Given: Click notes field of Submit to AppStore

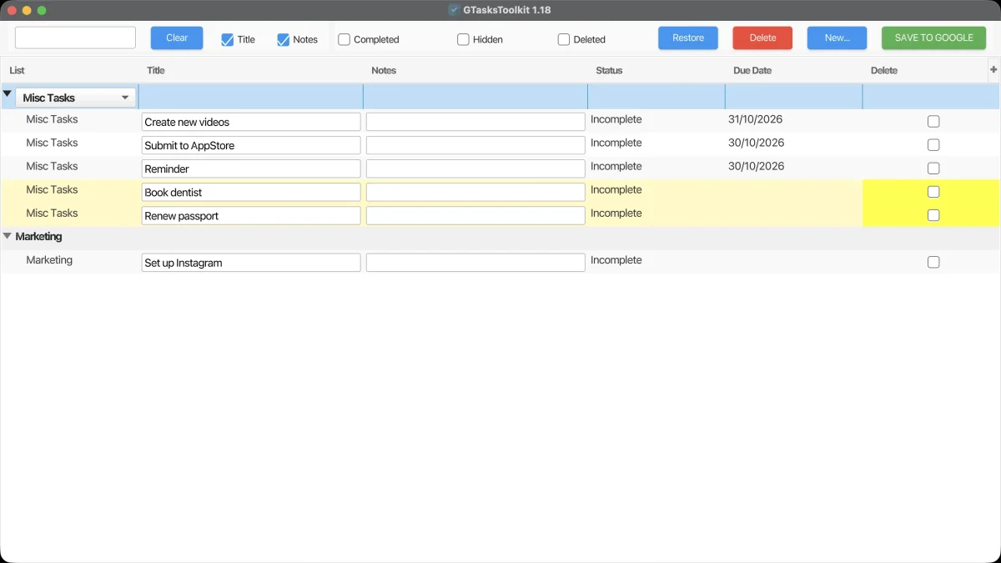Looking at the screenshot, I should [475, 145].
